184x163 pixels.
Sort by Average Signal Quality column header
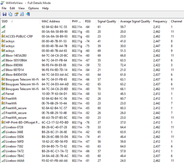point(135,21)
